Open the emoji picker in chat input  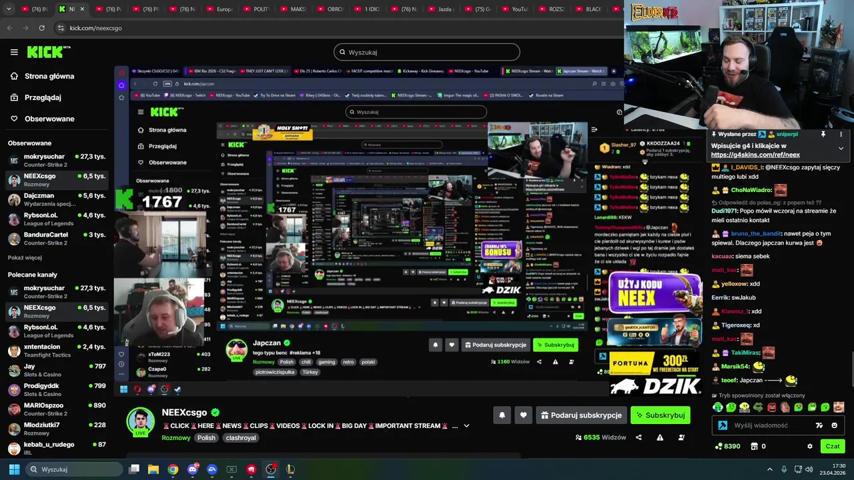834,425
